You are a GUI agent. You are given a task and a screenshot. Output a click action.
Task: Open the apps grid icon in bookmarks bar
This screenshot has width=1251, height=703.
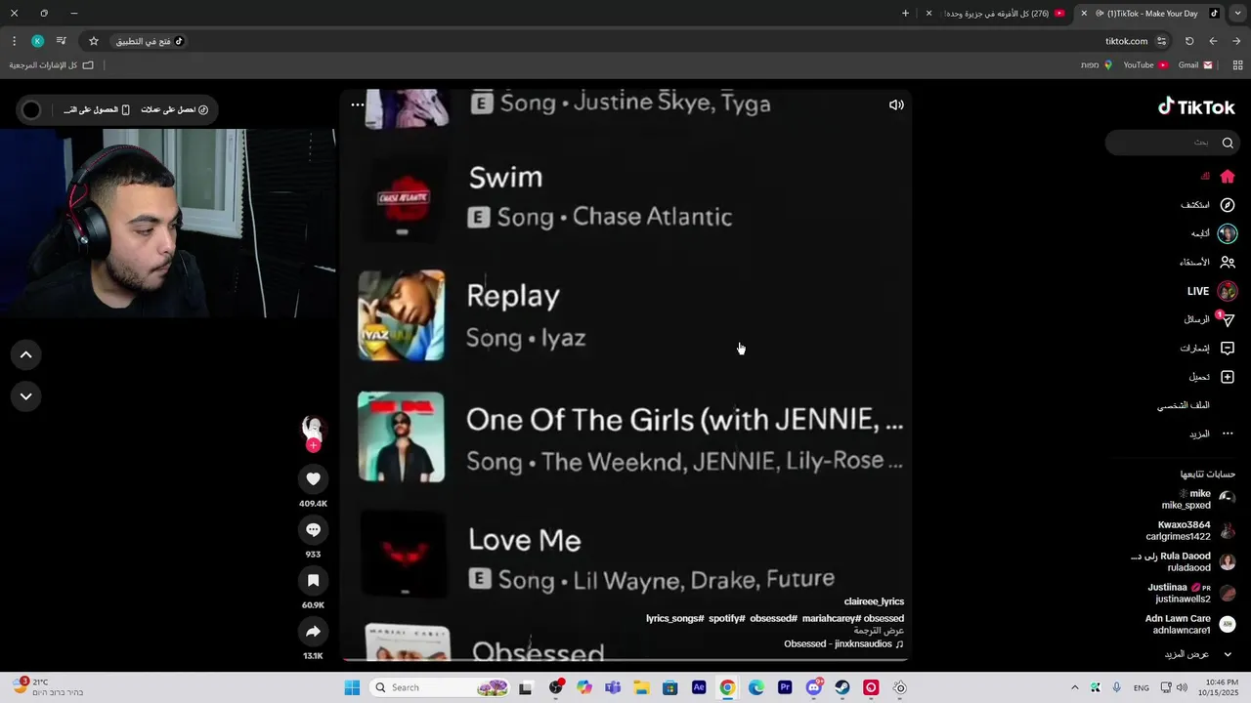pyautogui.click(x=1237, y=65)
